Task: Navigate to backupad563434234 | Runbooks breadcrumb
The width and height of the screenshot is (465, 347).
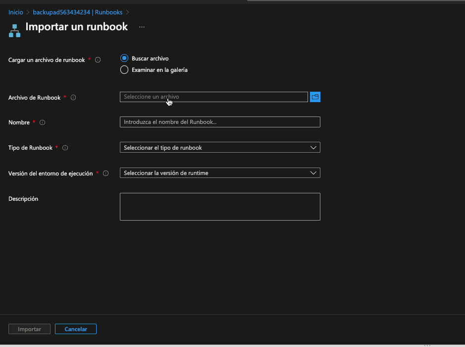Action: [x=77, y=12]
